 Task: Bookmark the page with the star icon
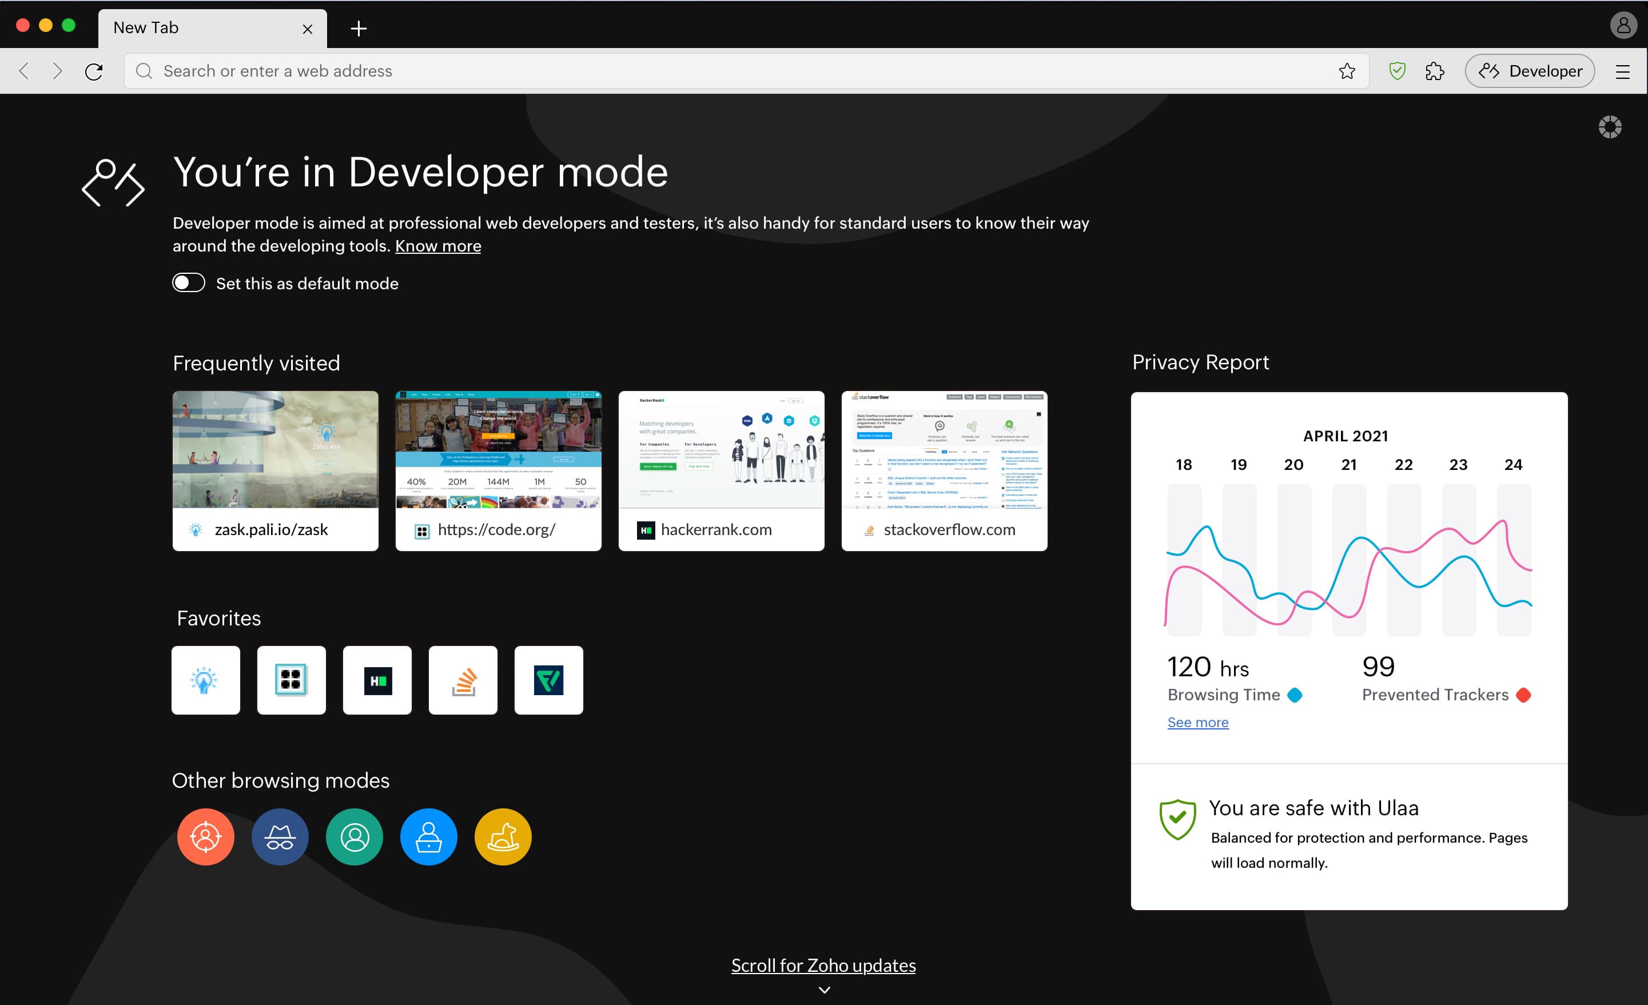point(1348,70)
